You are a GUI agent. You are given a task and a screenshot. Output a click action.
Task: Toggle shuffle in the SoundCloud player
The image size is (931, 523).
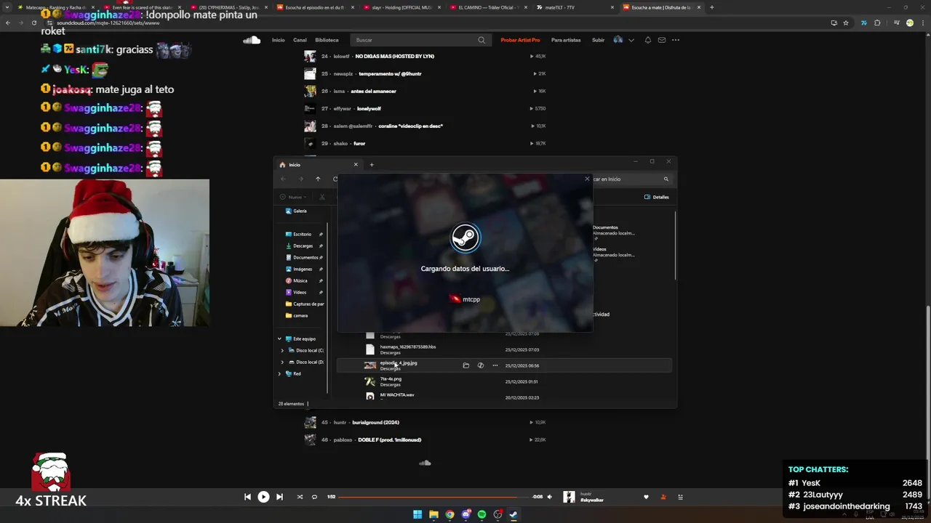[x=300, y=497]
